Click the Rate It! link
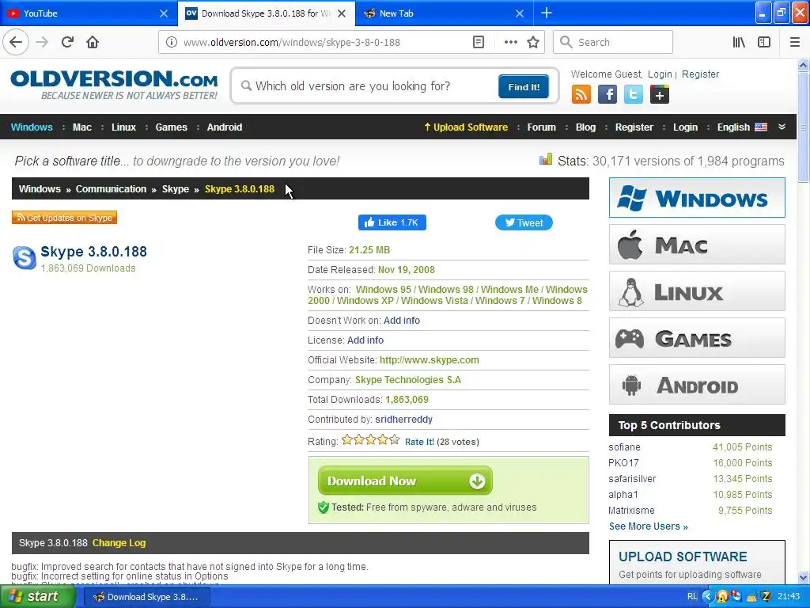 click(x=419, y=442)
